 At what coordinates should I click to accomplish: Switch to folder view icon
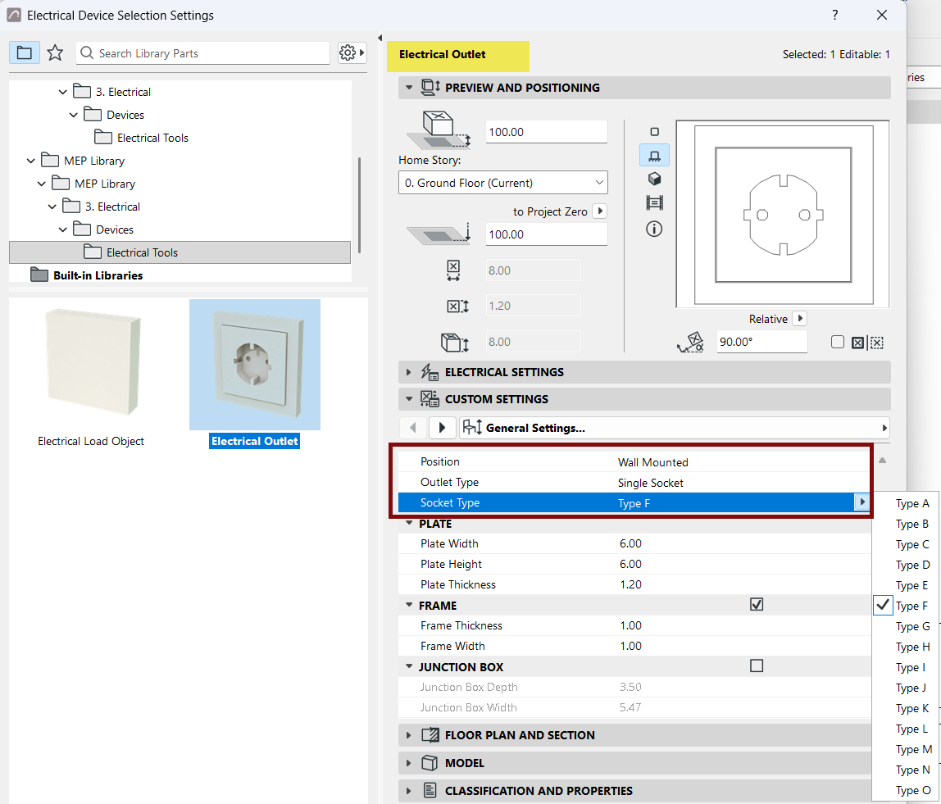(x=25, y=52)
